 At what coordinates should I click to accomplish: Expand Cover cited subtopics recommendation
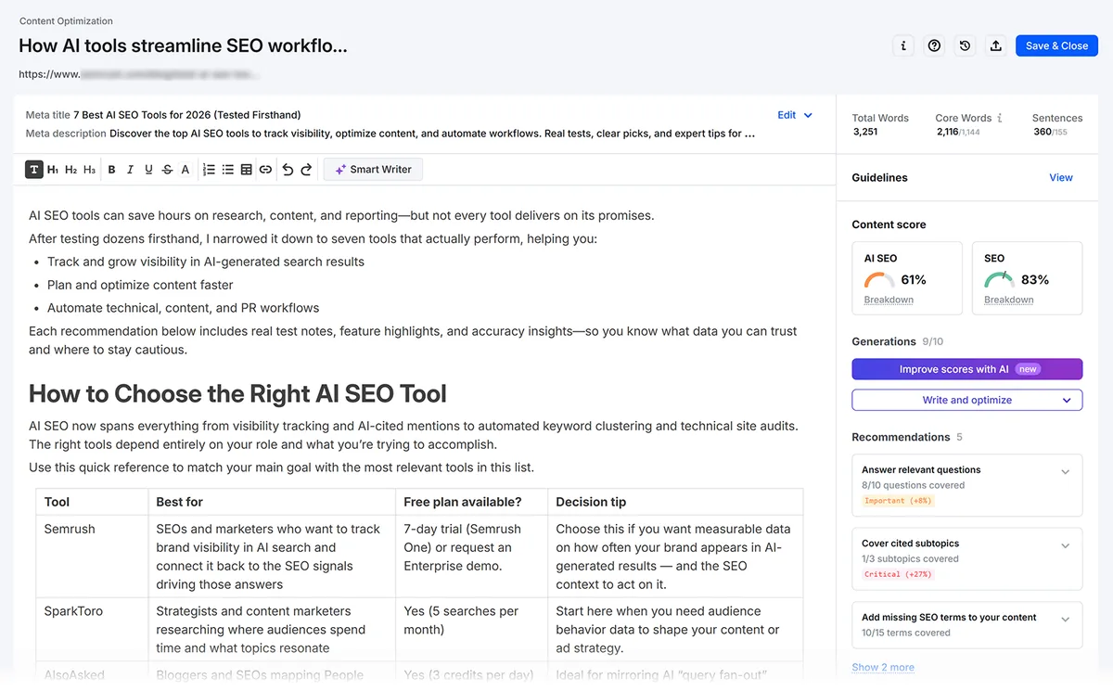tap(1066, 545)
